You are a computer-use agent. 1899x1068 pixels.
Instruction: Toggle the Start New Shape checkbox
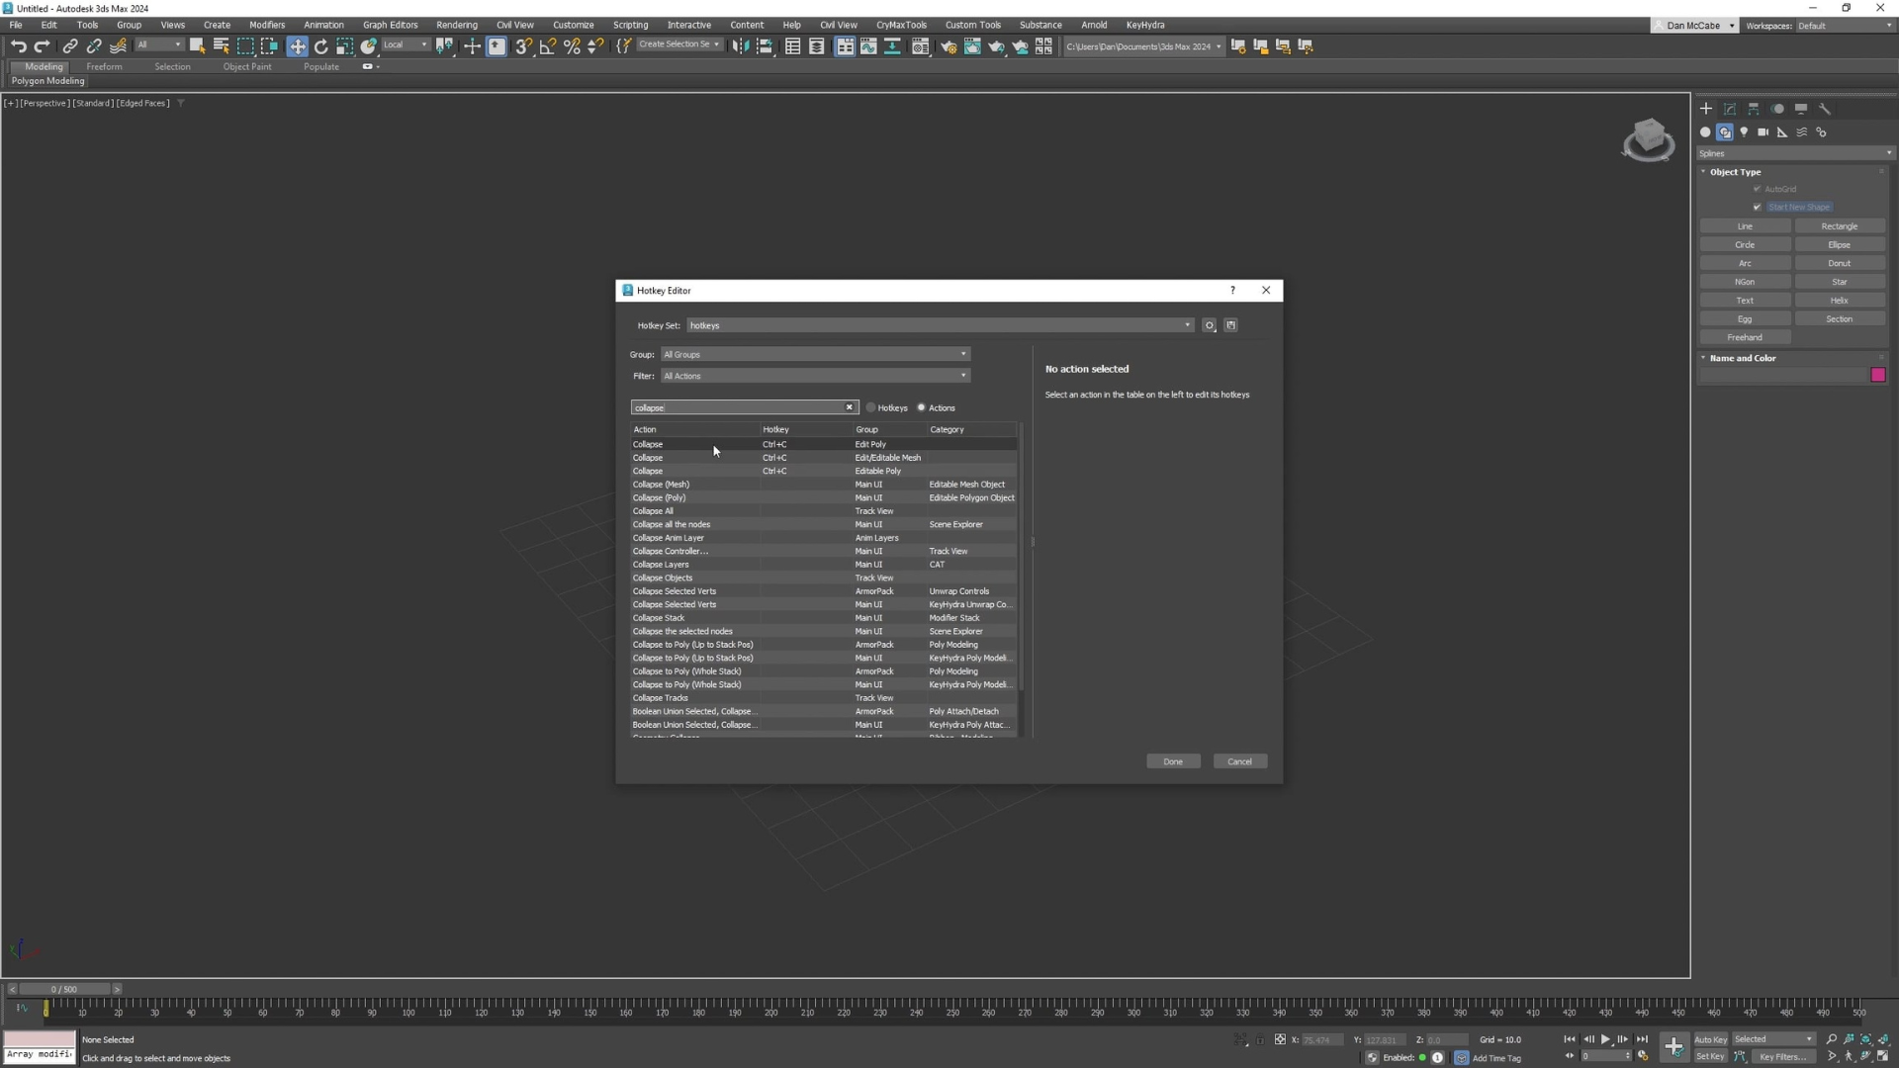(x=1758, y=208)
